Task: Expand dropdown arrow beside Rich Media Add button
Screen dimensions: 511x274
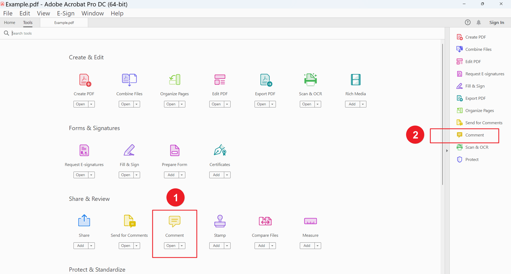Action: (x=363, y=104)
